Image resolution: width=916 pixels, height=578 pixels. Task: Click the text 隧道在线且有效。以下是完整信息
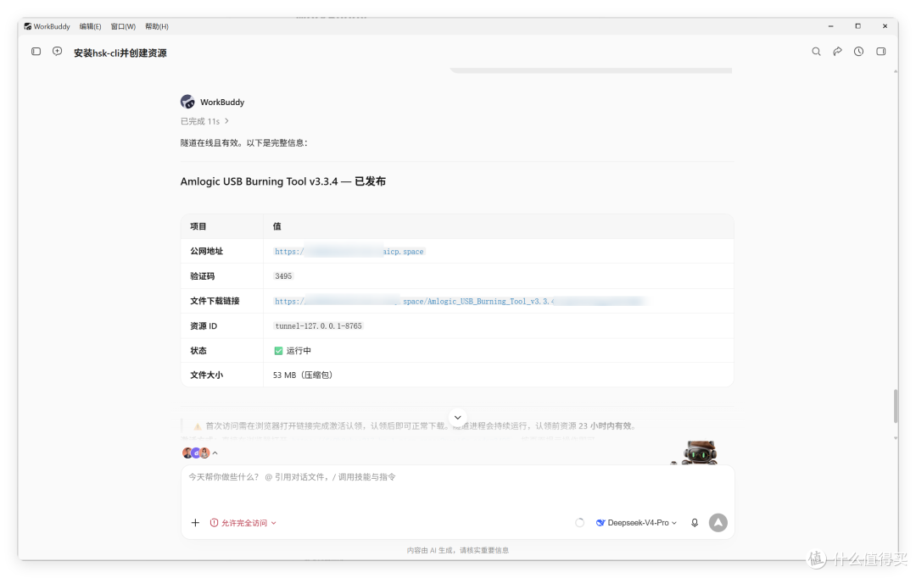[x=243, y=143]
